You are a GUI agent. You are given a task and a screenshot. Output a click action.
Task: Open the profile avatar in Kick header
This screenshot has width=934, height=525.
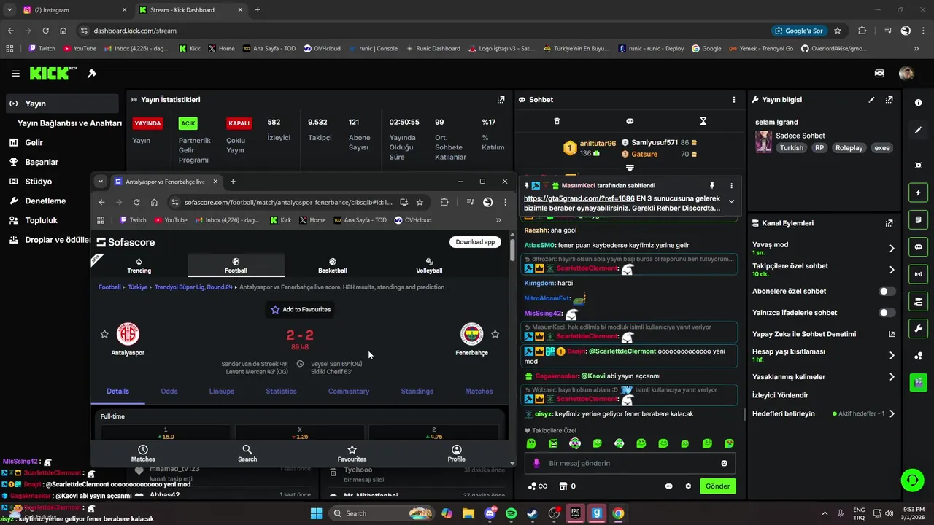(x=906, y=74)
